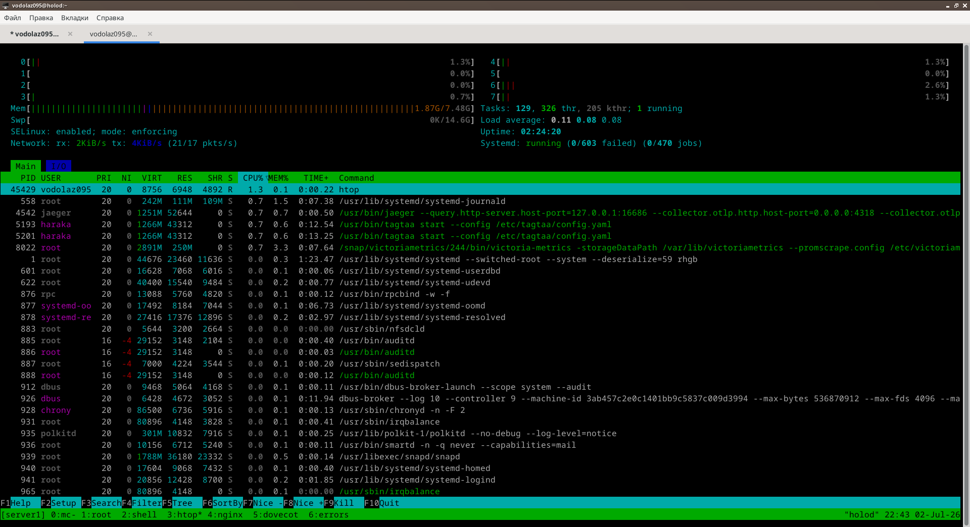This screenshot has height=527, width=970.
Task: Select the systemd-resolved process row
Action: [x=480, y=317]
